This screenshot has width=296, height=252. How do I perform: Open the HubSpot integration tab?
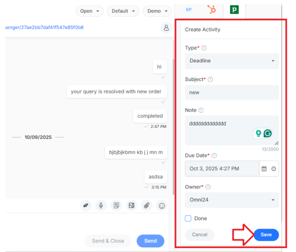click(x=212, y=10)
